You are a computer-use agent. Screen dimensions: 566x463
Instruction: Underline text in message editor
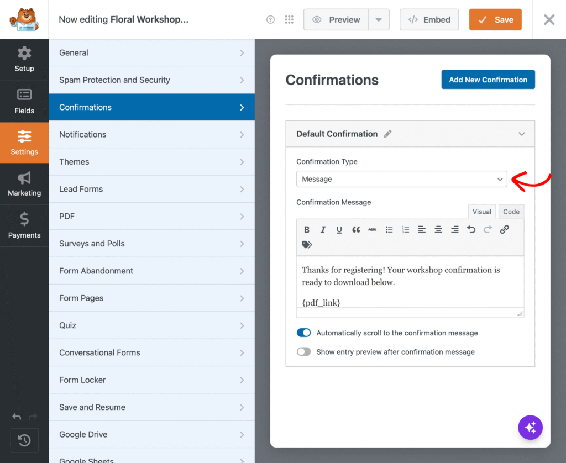coord(339,229)
